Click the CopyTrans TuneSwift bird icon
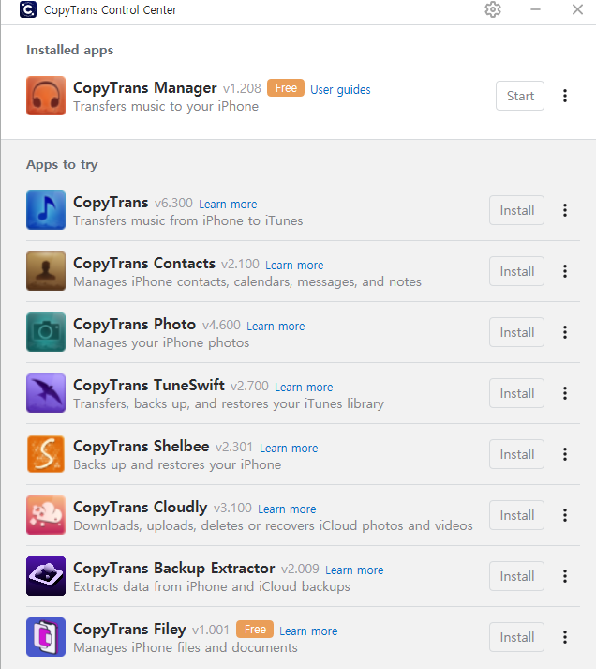The height and width of the screenshot is (669, 596). tap(46, 393)
